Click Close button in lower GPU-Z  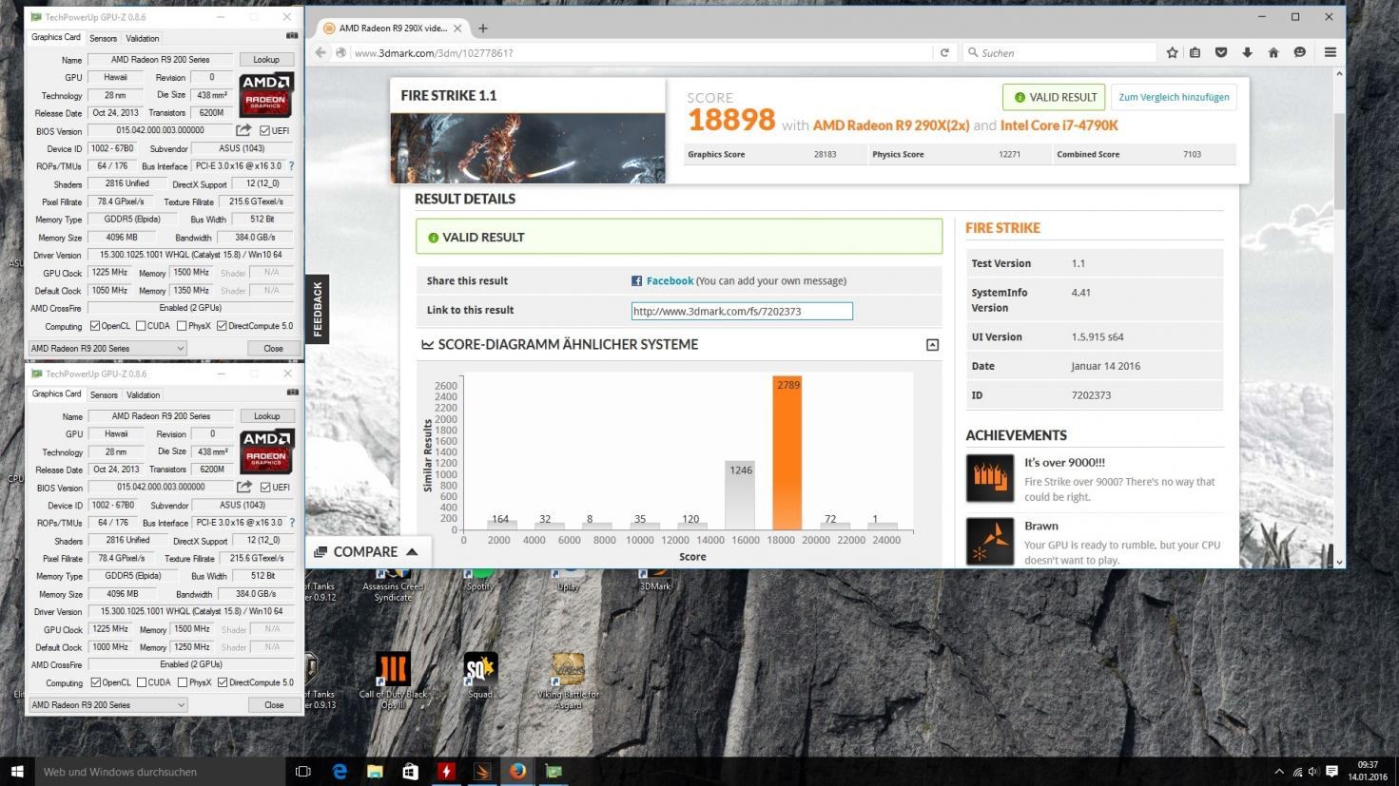pos(274,705)
